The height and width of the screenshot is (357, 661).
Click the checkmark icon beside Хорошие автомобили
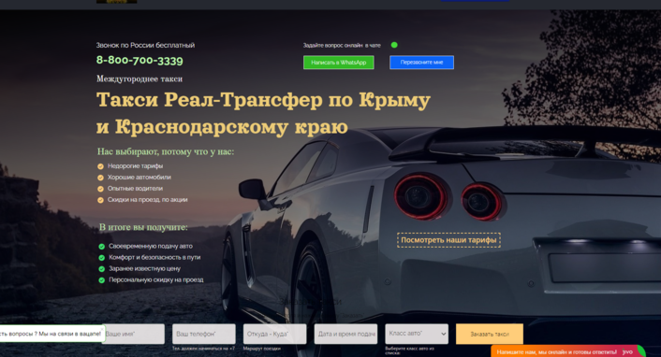coord(100,178)
